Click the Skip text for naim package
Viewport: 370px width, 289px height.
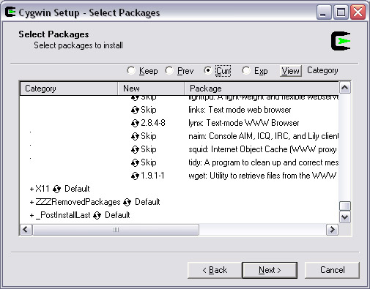tap(149, 136)
